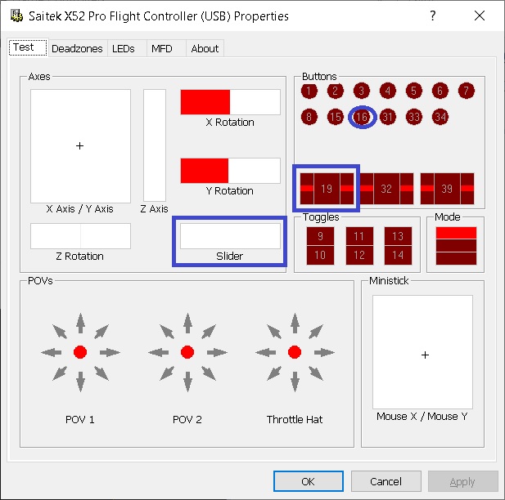Click toggle indicator 14
The image size is (505, 500).
click(x=398, y=255)
